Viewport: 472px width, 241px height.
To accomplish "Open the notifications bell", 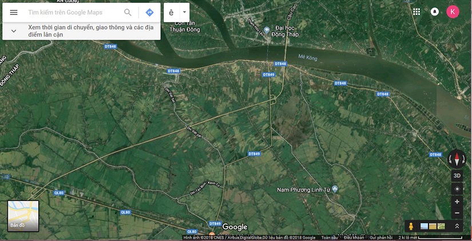I will (435, 12).
